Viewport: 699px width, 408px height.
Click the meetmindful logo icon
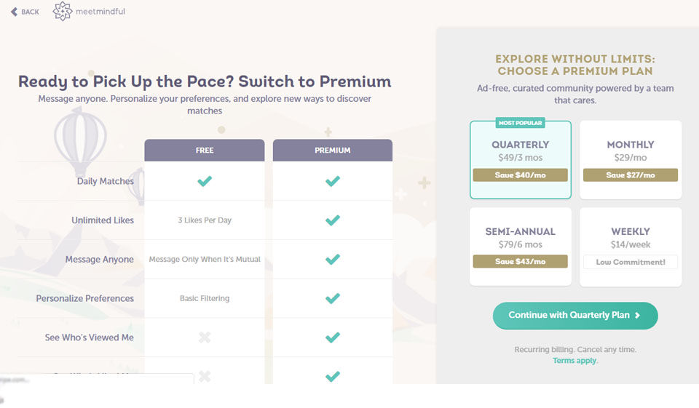[63, 12]
